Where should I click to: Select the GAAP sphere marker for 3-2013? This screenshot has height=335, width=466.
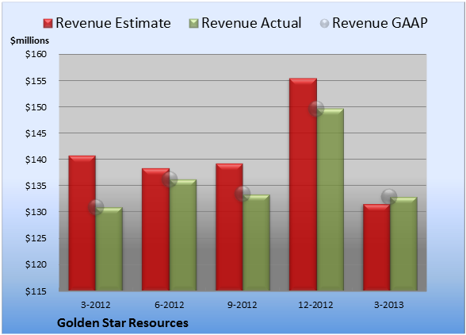(389, 197)
